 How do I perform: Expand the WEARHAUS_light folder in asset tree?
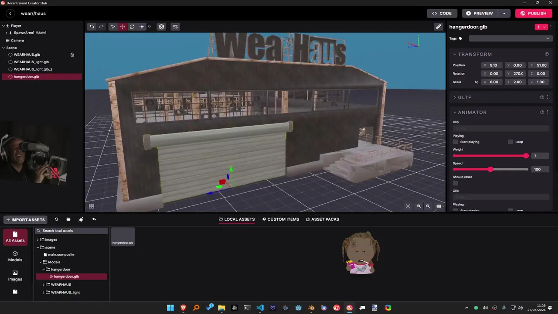[x=44, y=292]
